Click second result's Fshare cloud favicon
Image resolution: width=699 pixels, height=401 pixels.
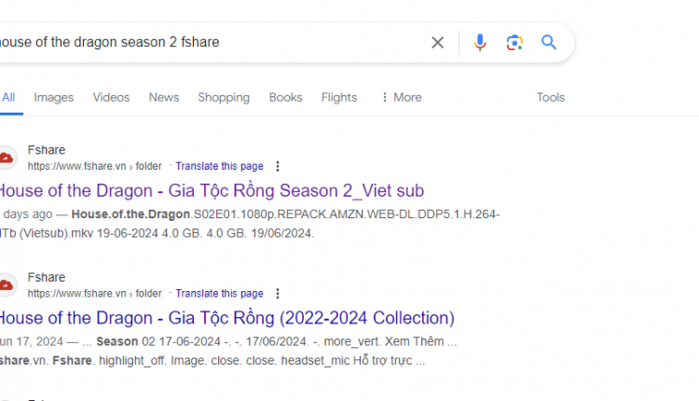7,285
